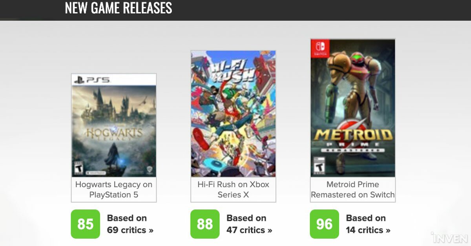Open "Based on 69 critics" reviews link

(130, 224)
